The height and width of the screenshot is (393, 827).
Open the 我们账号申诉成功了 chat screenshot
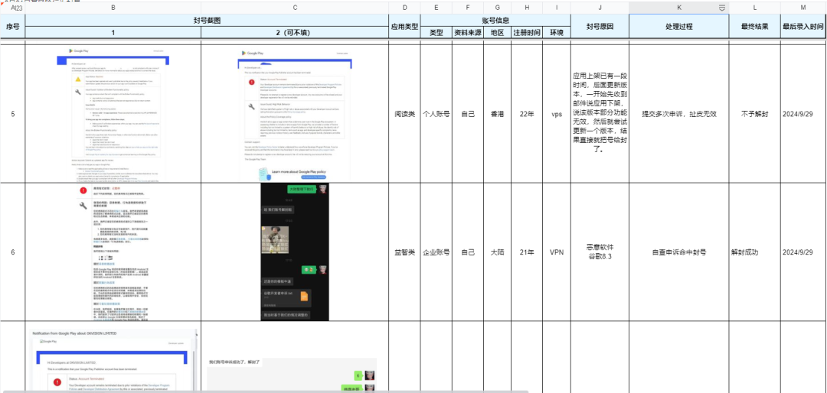292,375
